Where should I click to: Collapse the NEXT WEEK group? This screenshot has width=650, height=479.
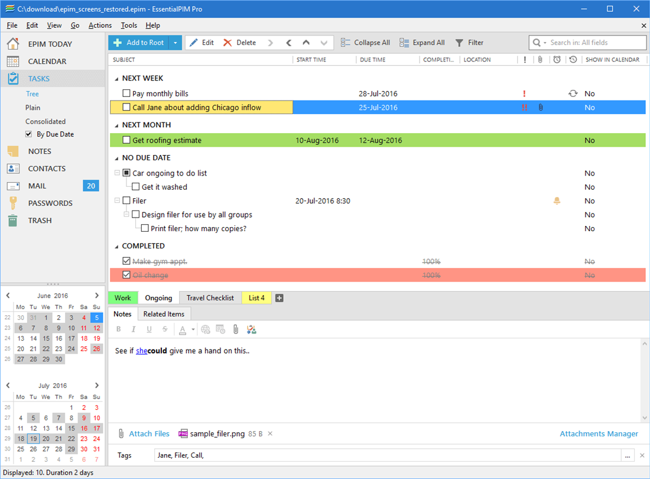[116, 79]
